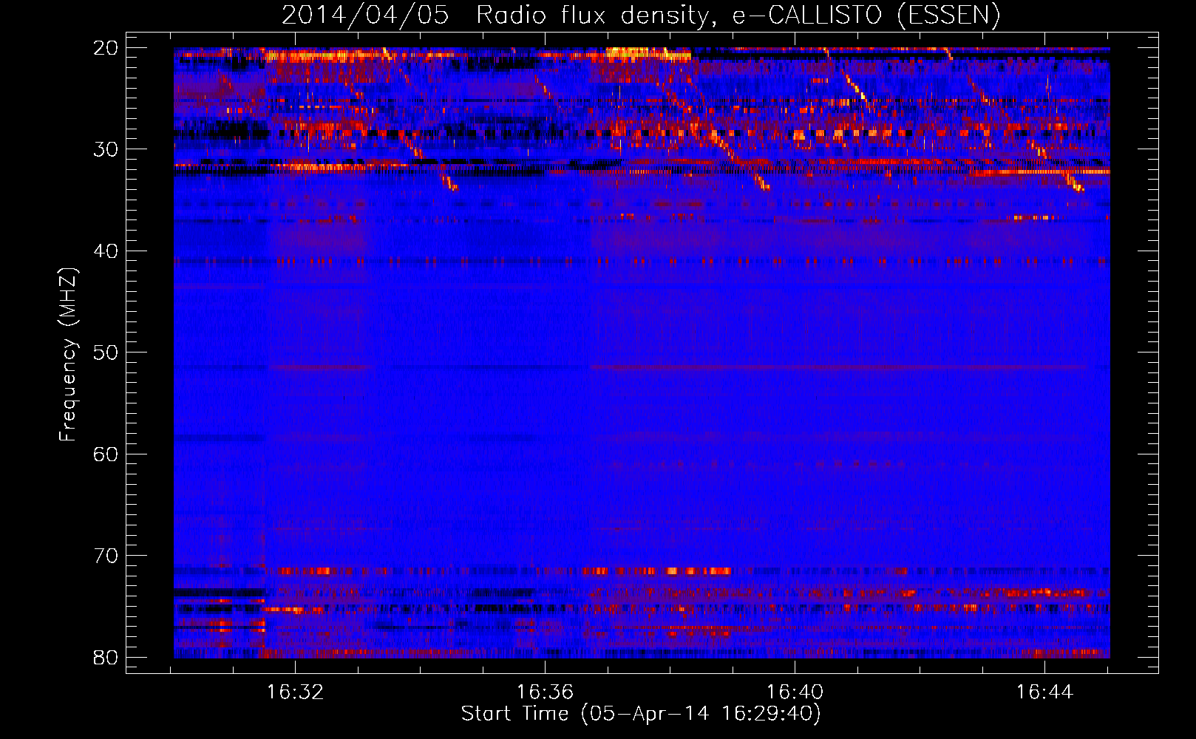Click the 'Start Time (05-Apr-14 16:29:40)' axis label

tap(641, 714)
